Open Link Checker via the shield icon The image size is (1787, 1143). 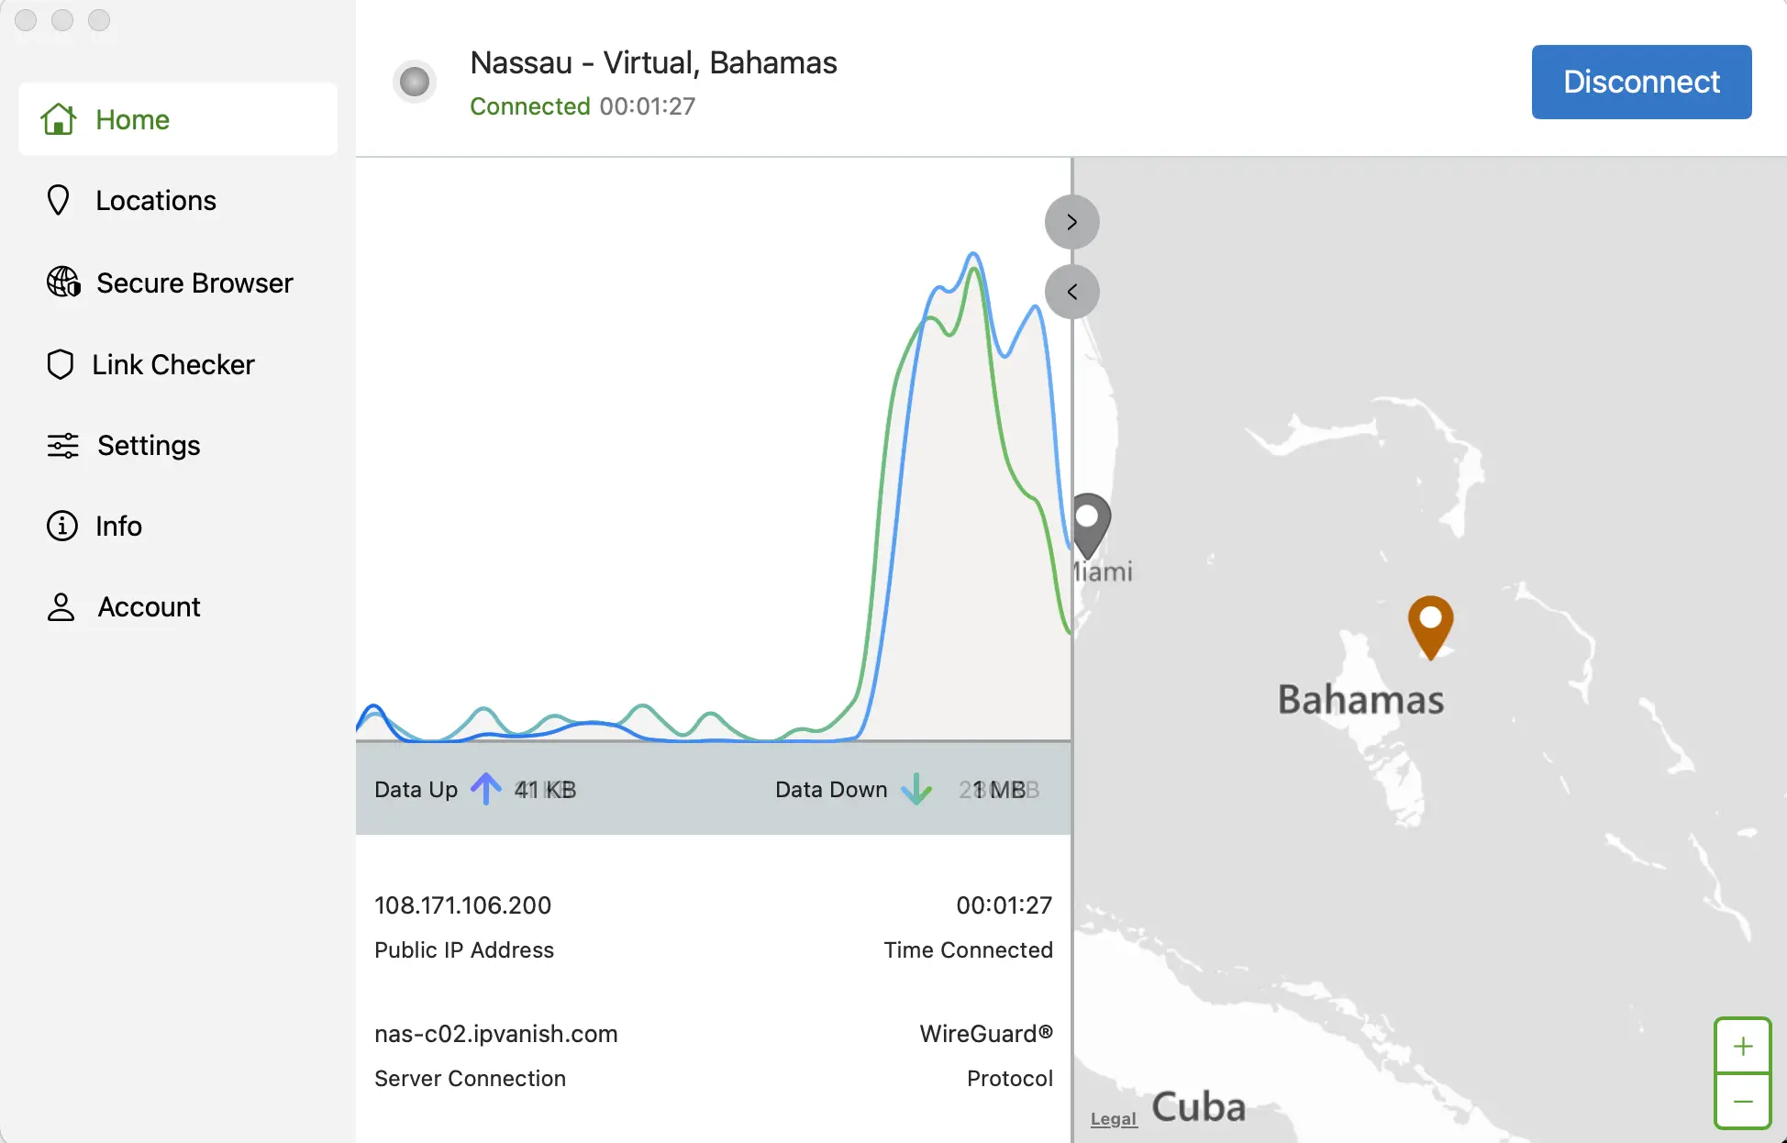(x=60, y=364)
